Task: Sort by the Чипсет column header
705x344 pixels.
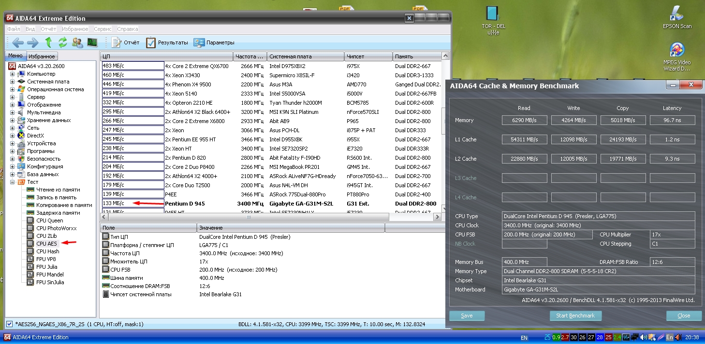Action: (368, 56)
